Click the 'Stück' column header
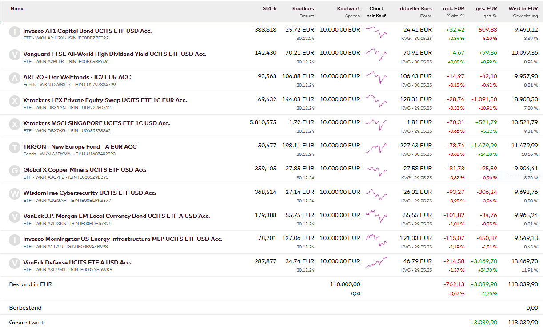The height and width of the screenshot is (335, 543). pyautogui.click(x=269, y=8)
